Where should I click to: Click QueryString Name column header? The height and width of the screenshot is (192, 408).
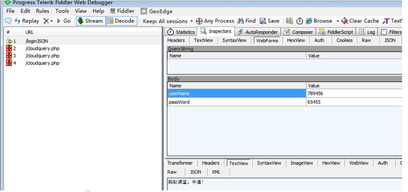click(x=237, y=56)
